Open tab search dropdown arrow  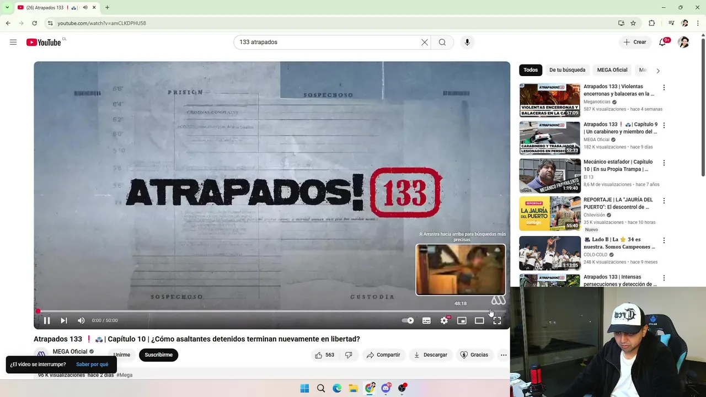(x=7, y=8)
